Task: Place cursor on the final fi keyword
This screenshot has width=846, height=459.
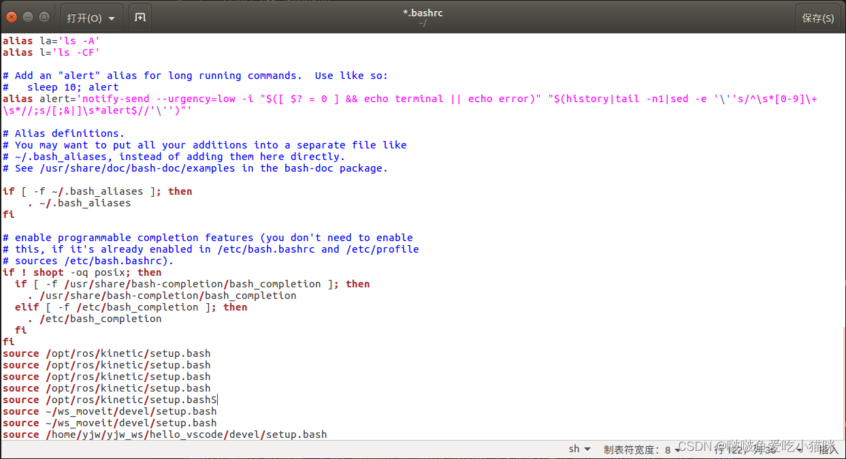Action: [x=8, y=341]
